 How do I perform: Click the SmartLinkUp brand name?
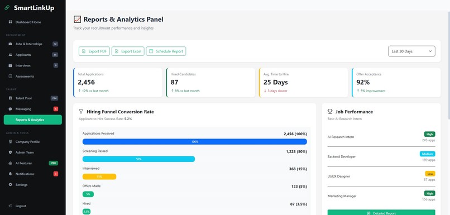(34, 8)
